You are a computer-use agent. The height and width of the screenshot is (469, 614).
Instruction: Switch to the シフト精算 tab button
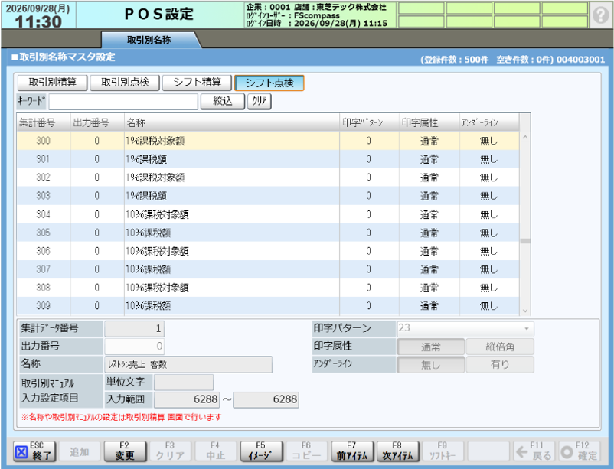pyautogui.click(x=197, y=83)
